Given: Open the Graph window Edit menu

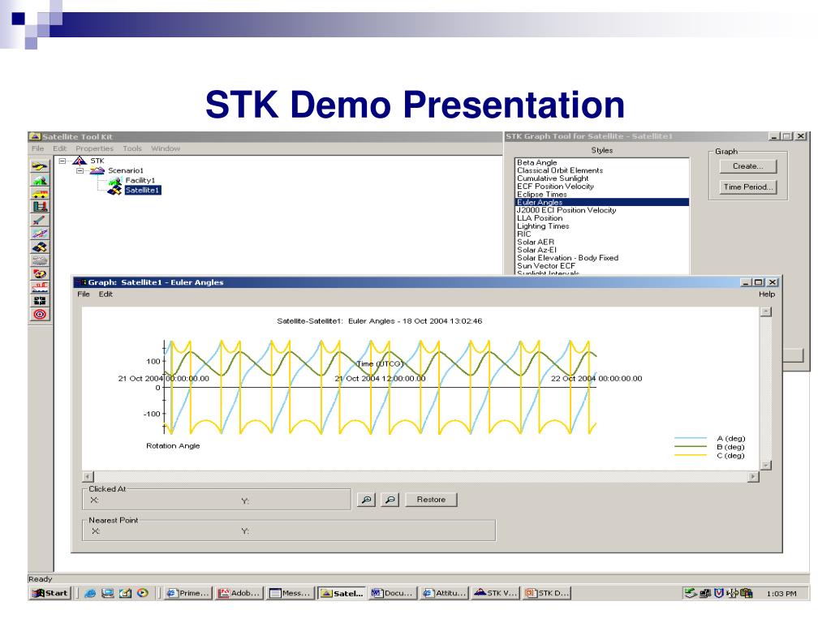Looking at the screenshot, I should click(x=105, y=294).
